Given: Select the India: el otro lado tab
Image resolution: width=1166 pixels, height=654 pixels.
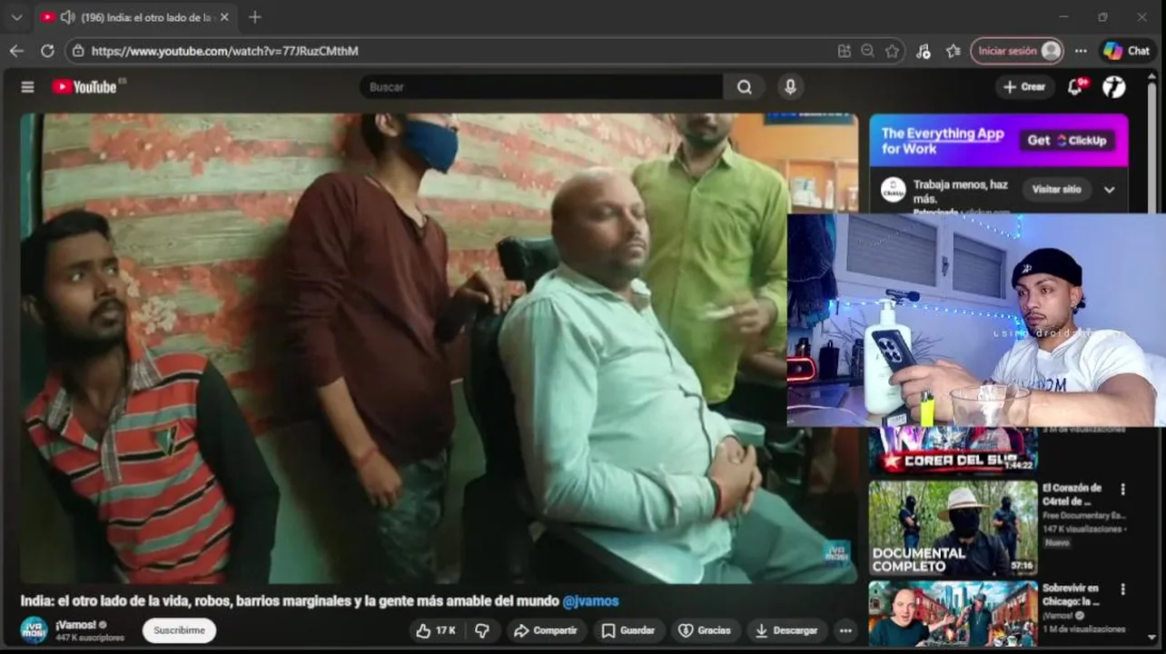Looking at the screenshot, I should 134,17.
